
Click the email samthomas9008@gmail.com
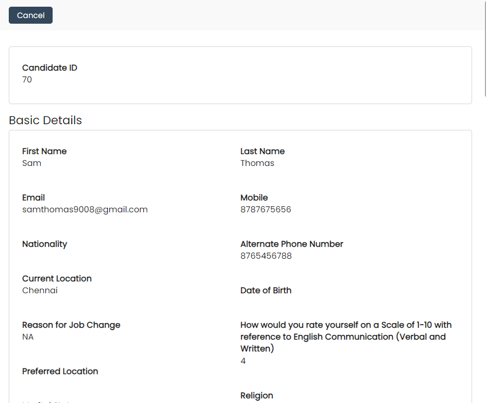85,209
